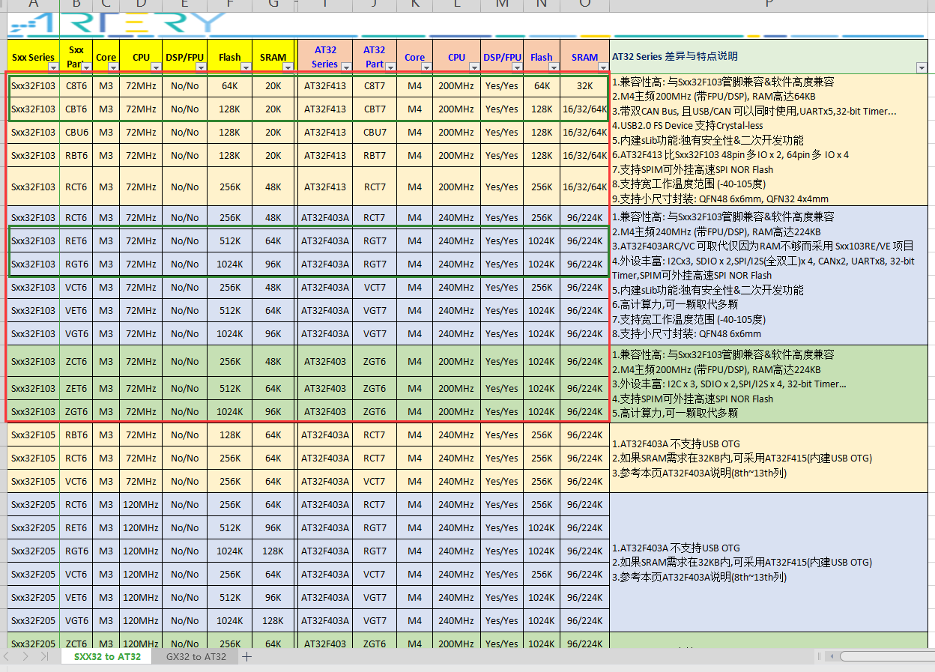The image size is (935, 672).
Task: Click the horizontal scrollbar thumb
Action: (x=887, y=657)
